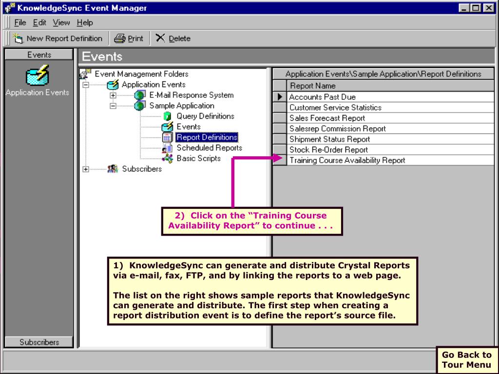Select the Event Management Folders tree label
The width and height of the screenshot is (499, 374).
click(142, 74)
